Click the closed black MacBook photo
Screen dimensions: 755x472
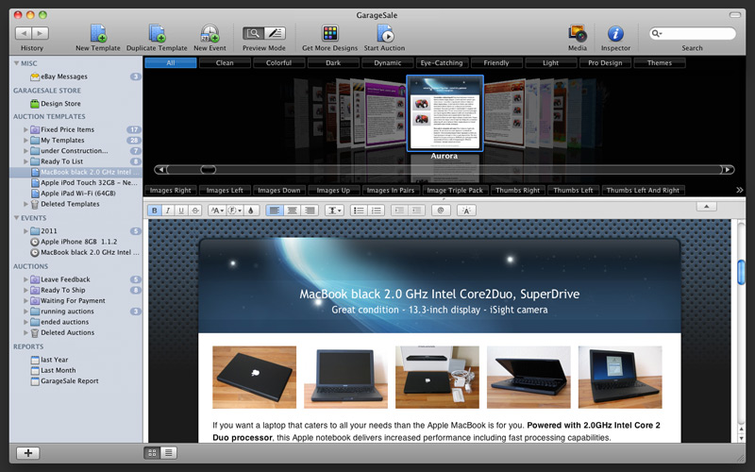(254, 377)
